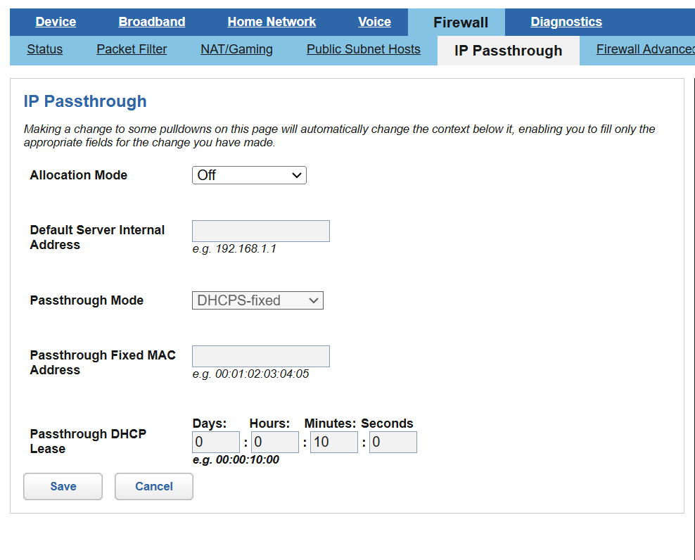
Task: Click the Minutes lease time field
Action: [x=333, y=442]
